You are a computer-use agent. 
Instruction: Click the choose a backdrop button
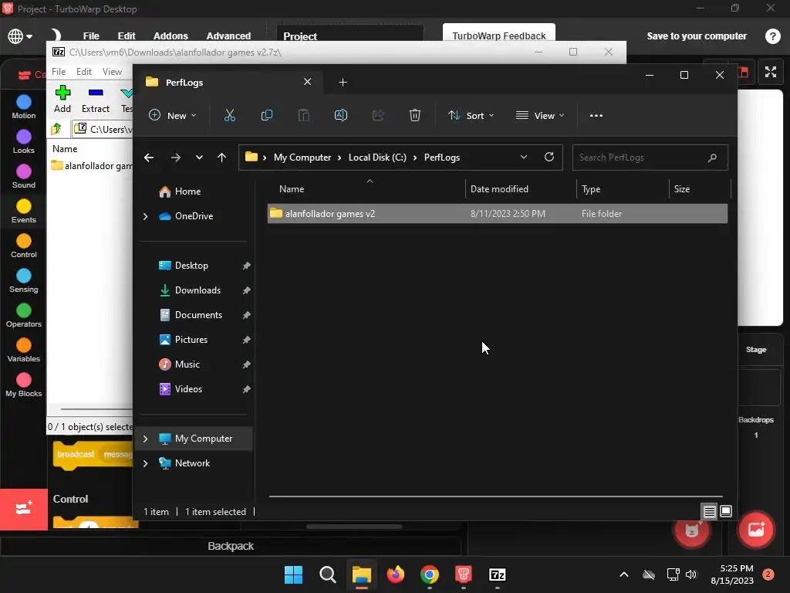[755, 530]
